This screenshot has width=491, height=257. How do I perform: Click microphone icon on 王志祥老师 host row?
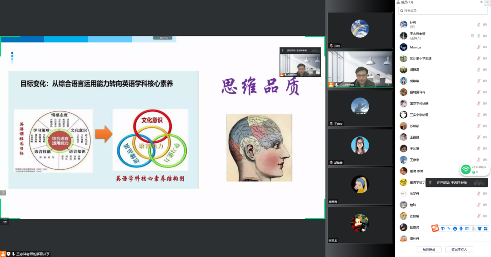pos(478,36)
